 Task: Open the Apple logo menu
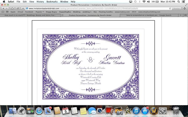(x=4, y=2)
